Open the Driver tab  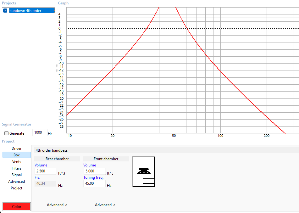pos(17,148)
